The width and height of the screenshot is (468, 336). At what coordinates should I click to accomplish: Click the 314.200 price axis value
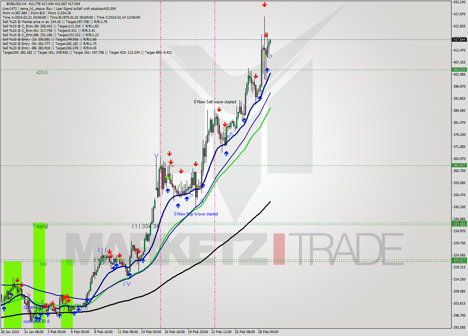(x=459, y=279)
